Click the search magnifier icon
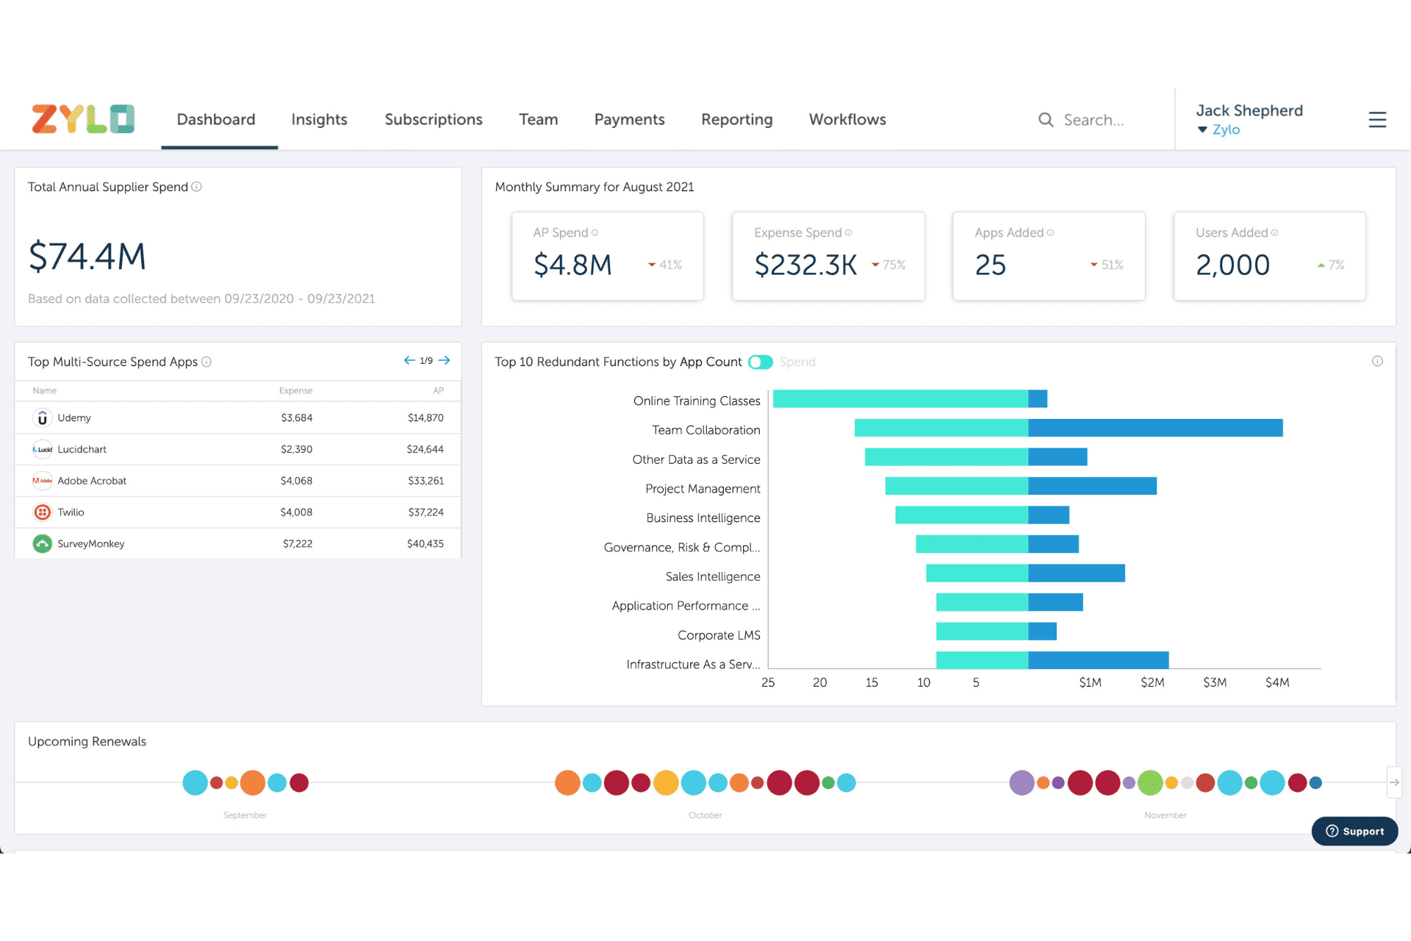Viewport: 1411px width, 941px height. click(1045, 120)
